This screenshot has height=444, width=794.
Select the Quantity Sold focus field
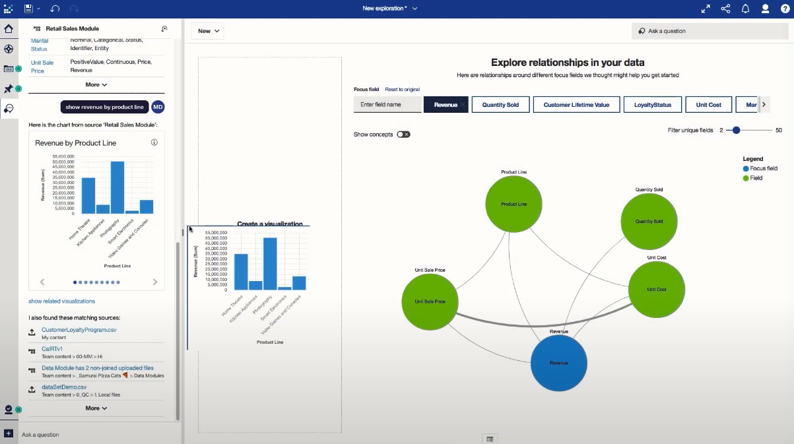click(x=500, y=105)
